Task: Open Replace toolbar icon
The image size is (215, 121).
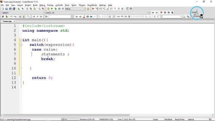Action: pyautogui.click(x=43, y=9)
